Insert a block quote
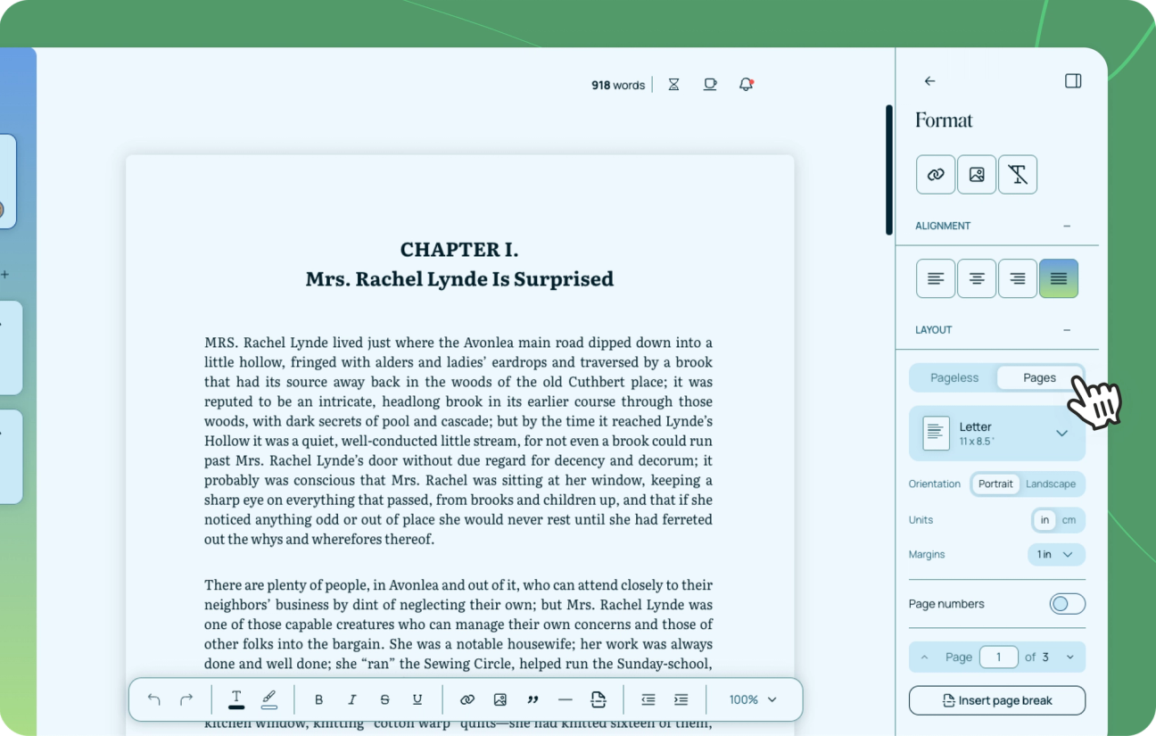The height and width of the screenshot is (736, 1156). pyautogui.click(x=533, y=700)
